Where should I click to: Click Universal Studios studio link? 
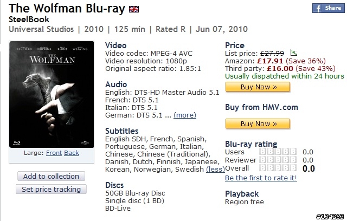34,29
